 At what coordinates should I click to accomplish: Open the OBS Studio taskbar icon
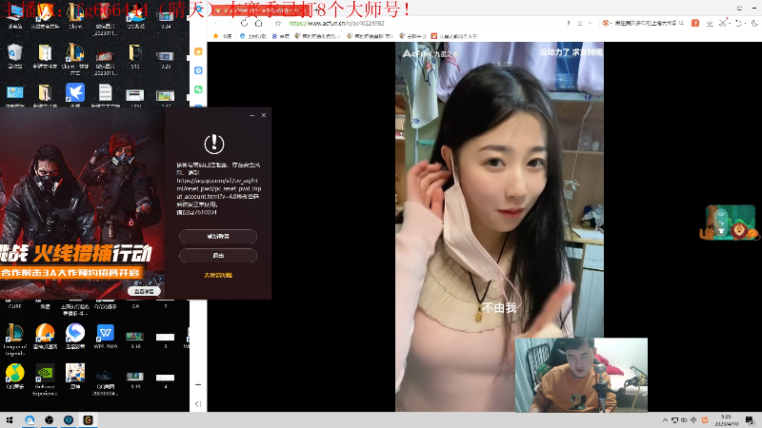pos(49,420)
